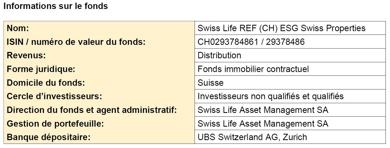Image resolution: width=390 pixels, height=148 pixels.
Task: Click the "Revenus:" row label
Action: pyautogui.click(x=26, y=55)
